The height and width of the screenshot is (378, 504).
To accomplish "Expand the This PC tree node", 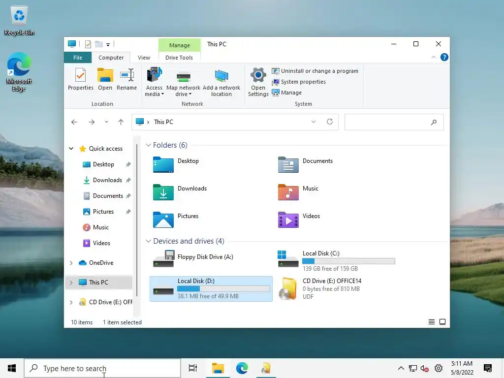I will pos(71,283).
